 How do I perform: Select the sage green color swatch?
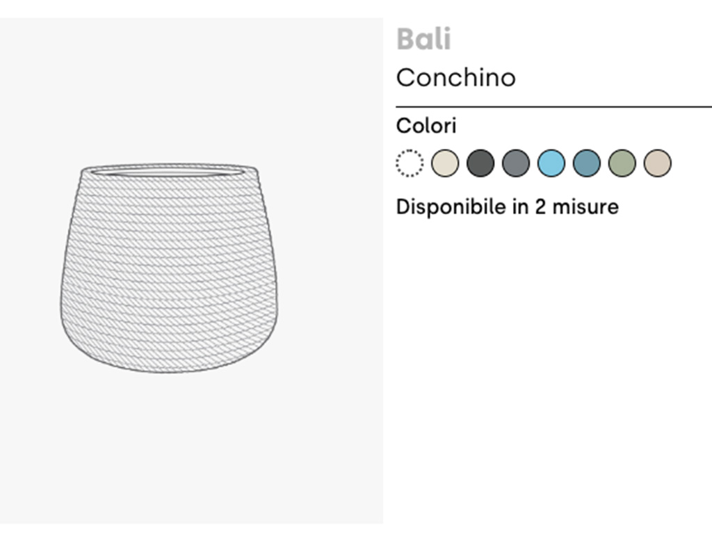tap(622, 163)
